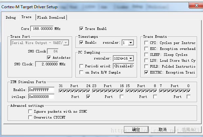Image resolution: width=203 pixels, height=137 pixels.
Task: Toggle ITM stimulus port 24 checkbox
Action: point(88,91)
